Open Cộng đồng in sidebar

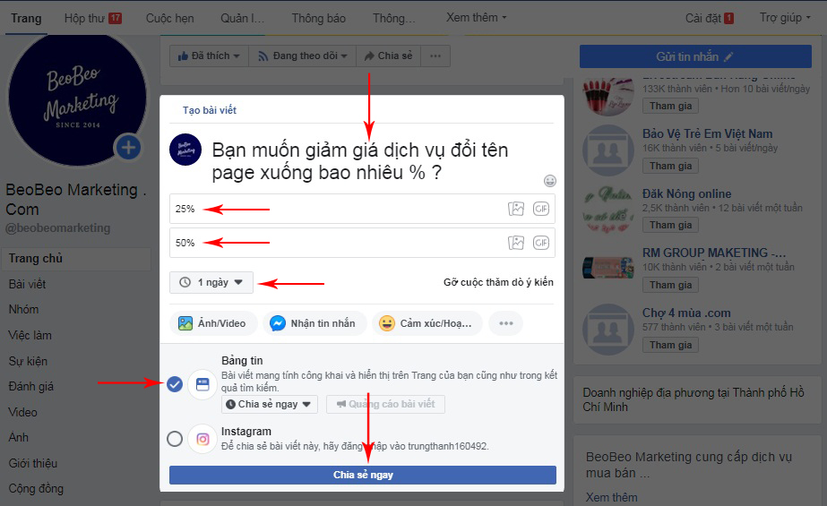point(36,489)
